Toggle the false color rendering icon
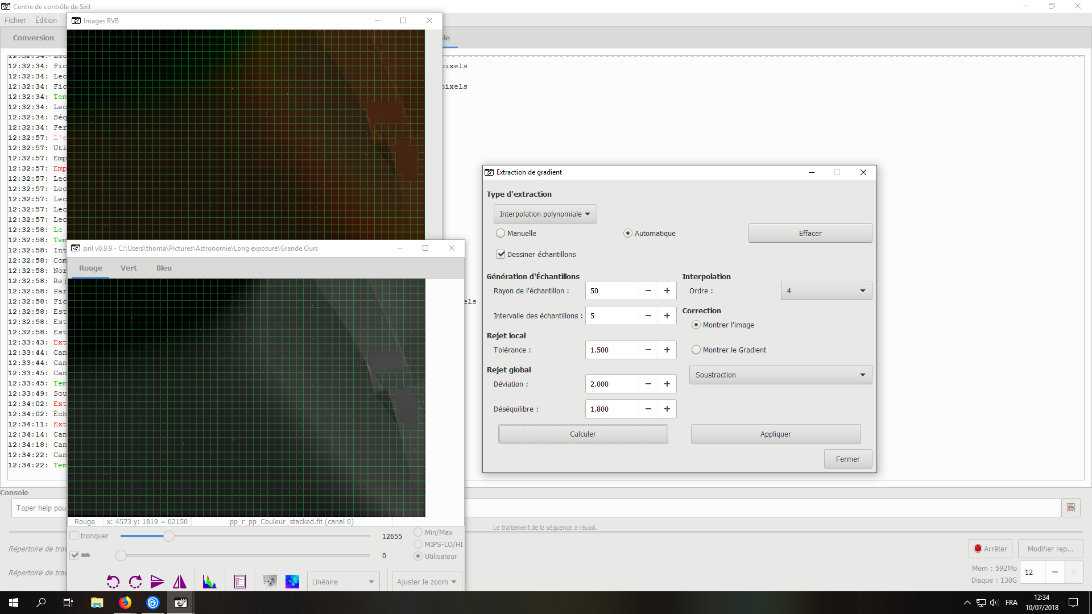This screenshot has width=1092, height=614. point(292,582)
